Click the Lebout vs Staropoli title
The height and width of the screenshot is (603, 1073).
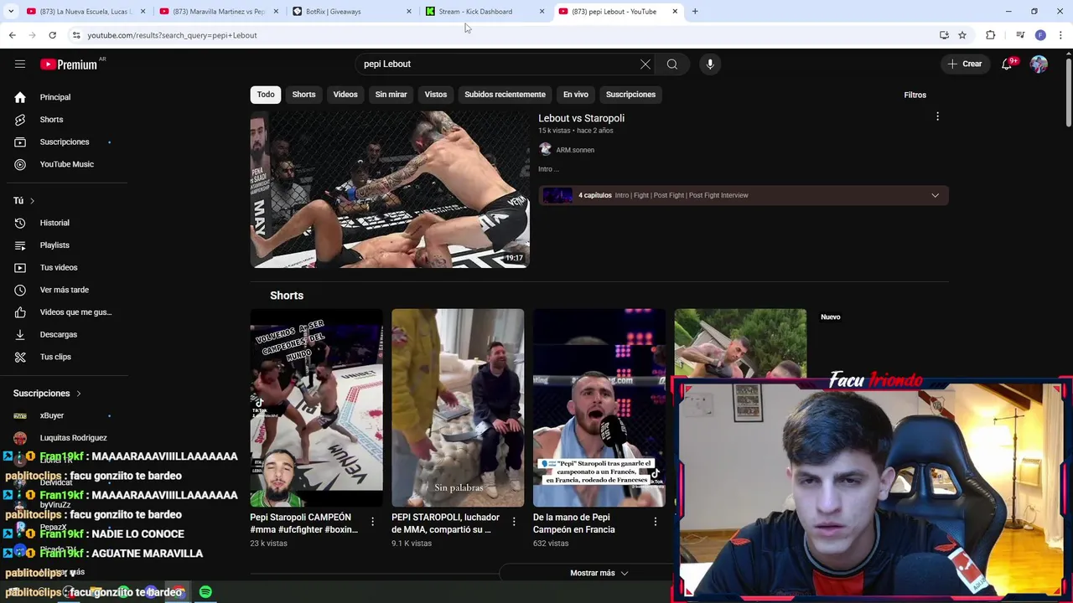click(x=581, y=118)
